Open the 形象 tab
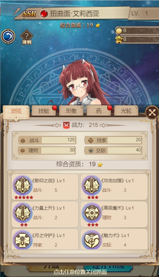 [71, 111]
